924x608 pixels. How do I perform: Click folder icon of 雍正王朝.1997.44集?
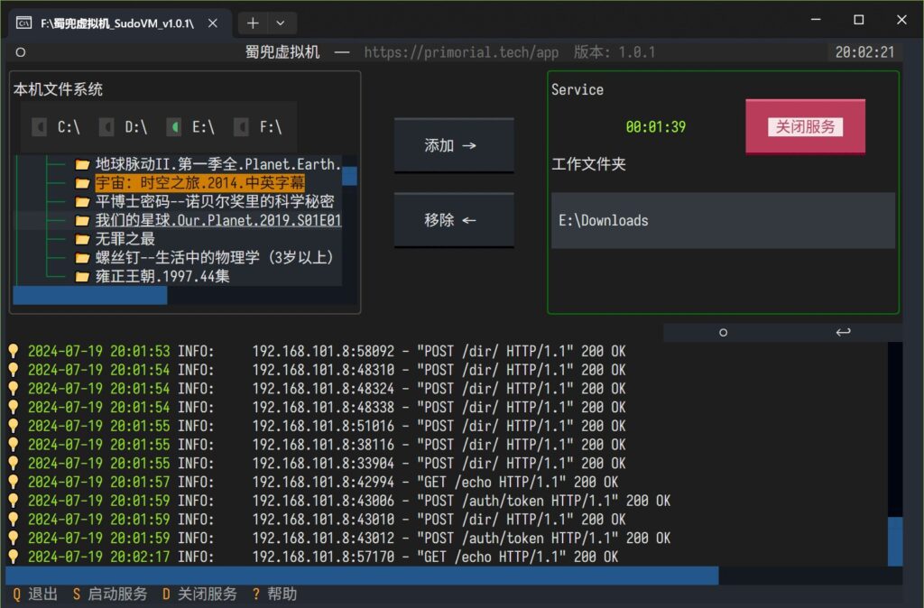pyautogui.click(x=82, y=276)
